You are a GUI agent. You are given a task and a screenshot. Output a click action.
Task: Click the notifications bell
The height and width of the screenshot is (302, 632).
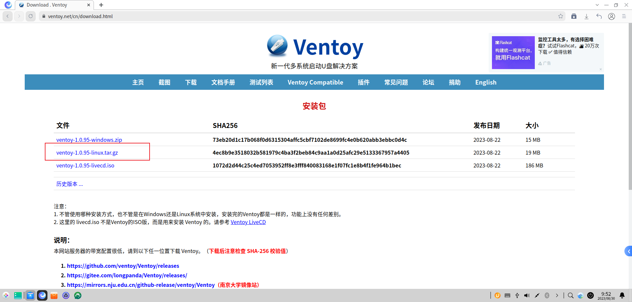[x=622, y=295]
